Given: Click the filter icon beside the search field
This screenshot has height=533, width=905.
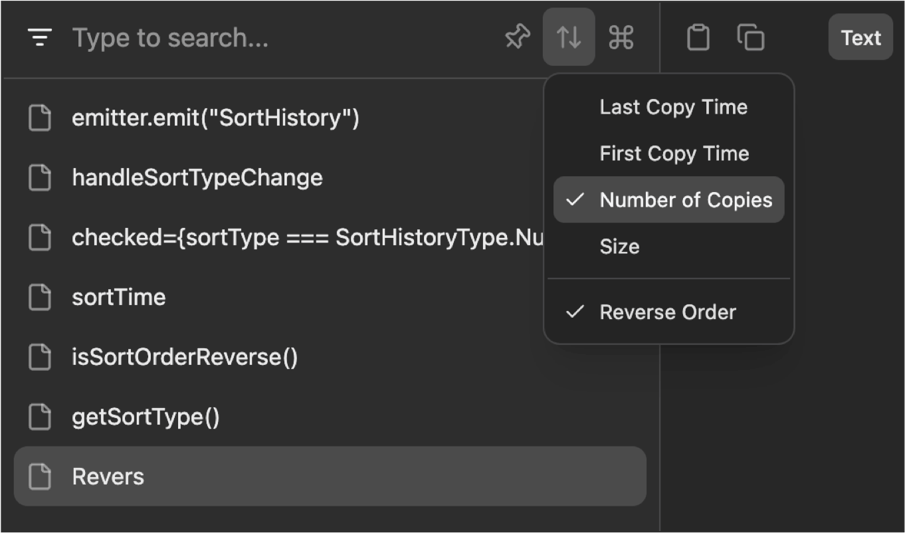Looking at the screenshot, I should click(41, 37).
